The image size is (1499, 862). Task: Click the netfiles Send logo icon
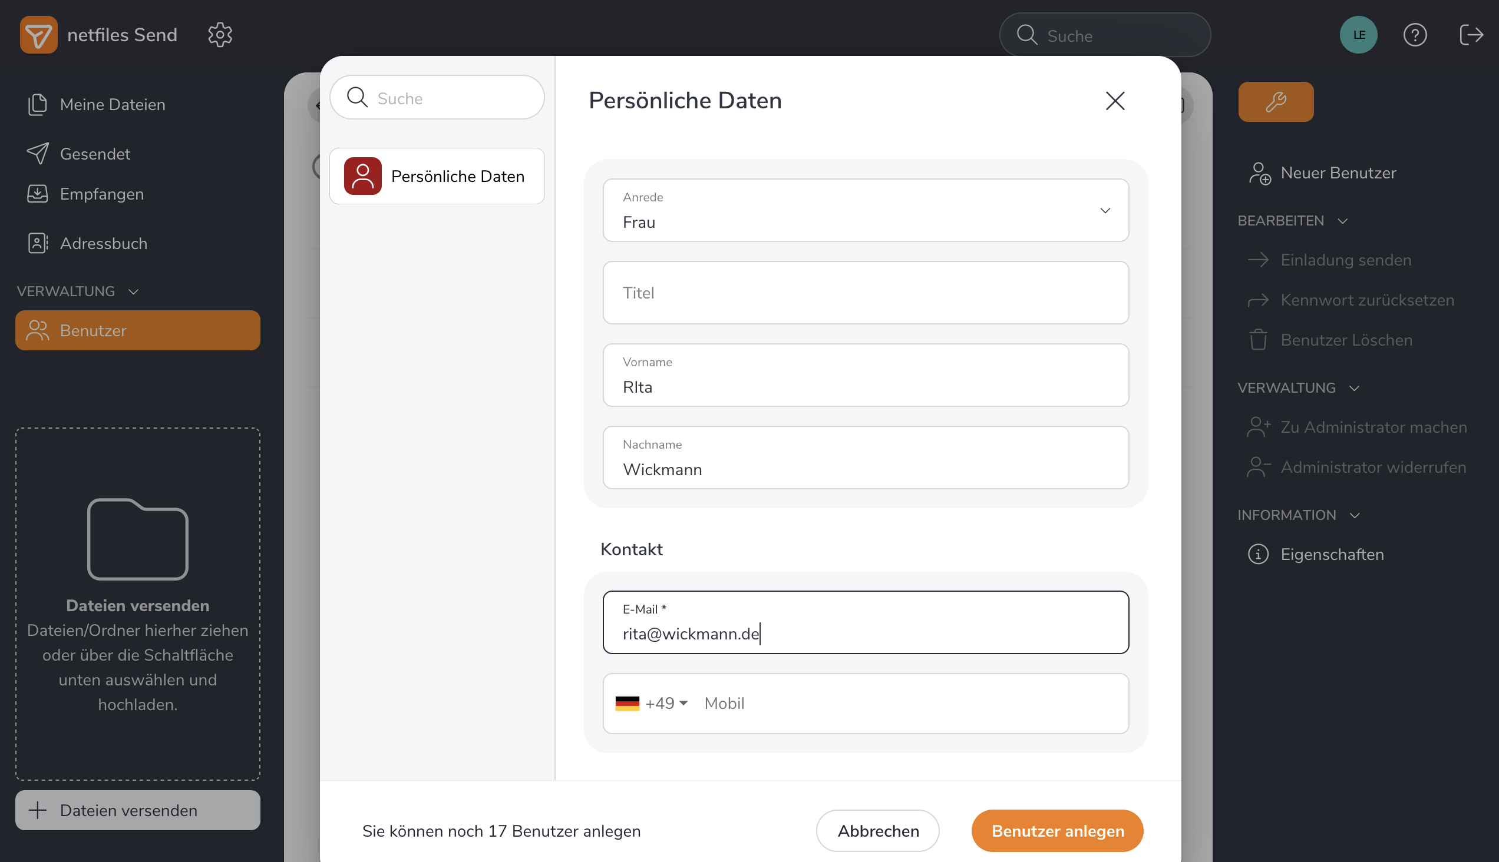tap(38, 35)
